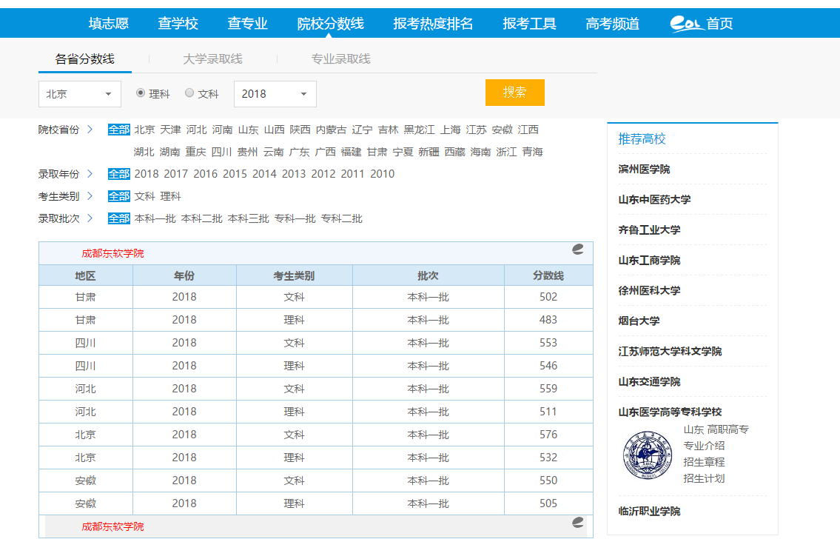Filter admission year 2014
Screen dimensions: 840x539
[264, 174]
